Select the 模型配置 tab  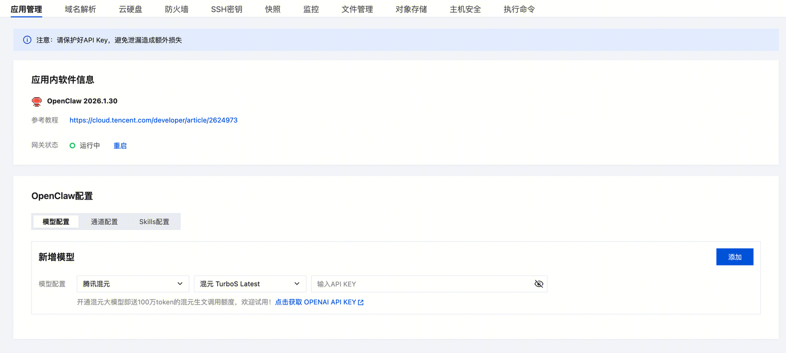pos(56,222)
